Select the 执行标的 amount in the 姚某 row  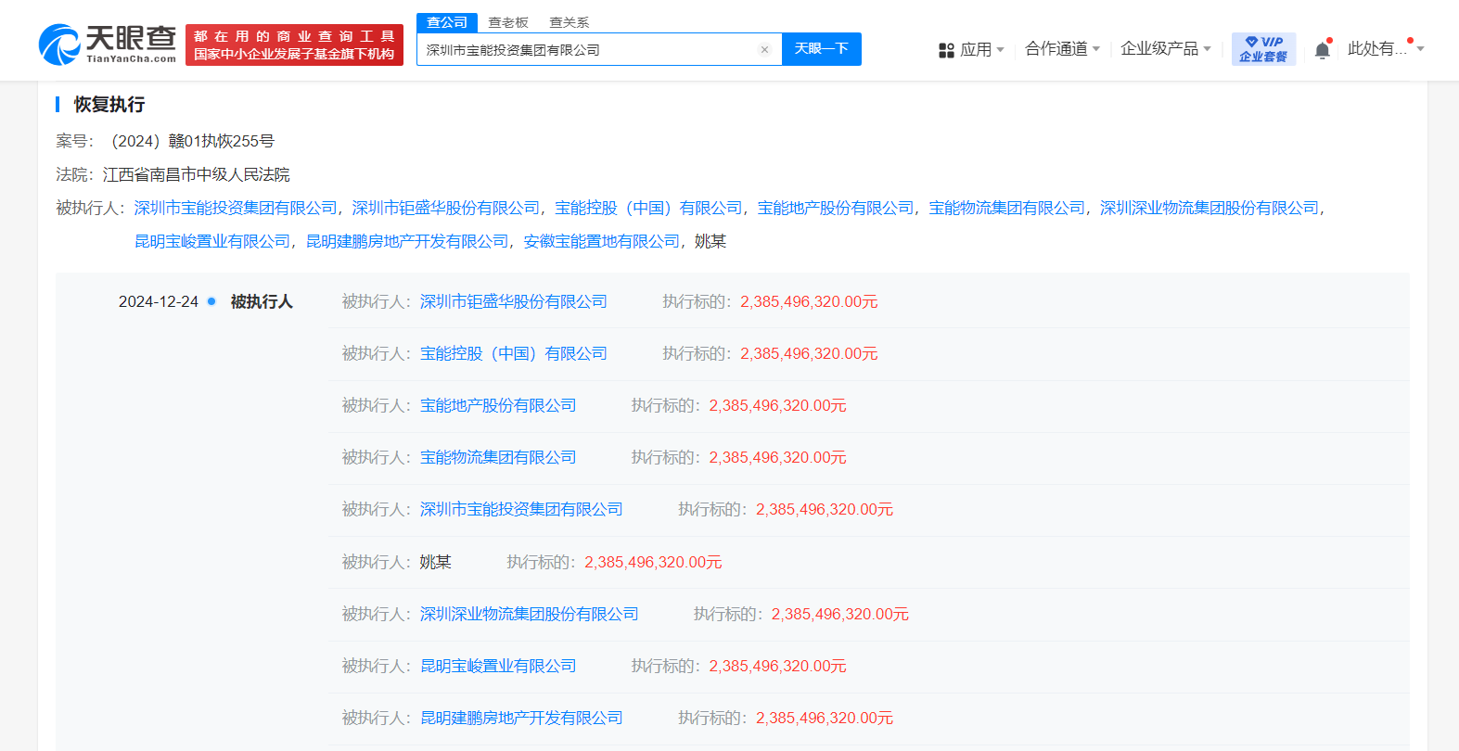tap(653, 562)
